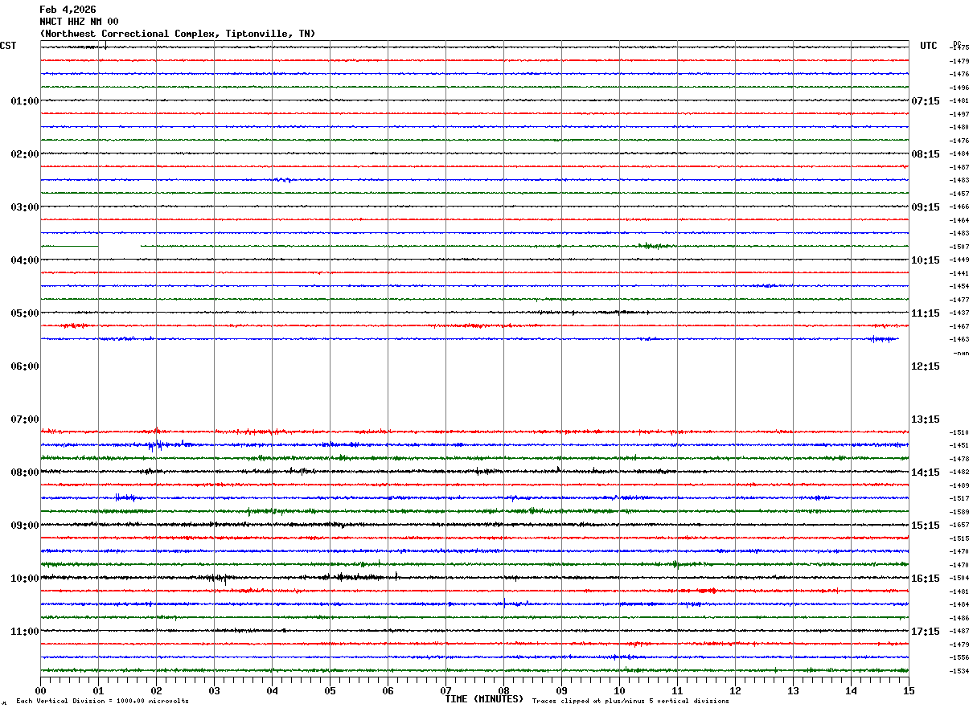Viewport: 973px width, 712px height.
Task: Click the DC offset value -1657
Action: pos(959,525)
